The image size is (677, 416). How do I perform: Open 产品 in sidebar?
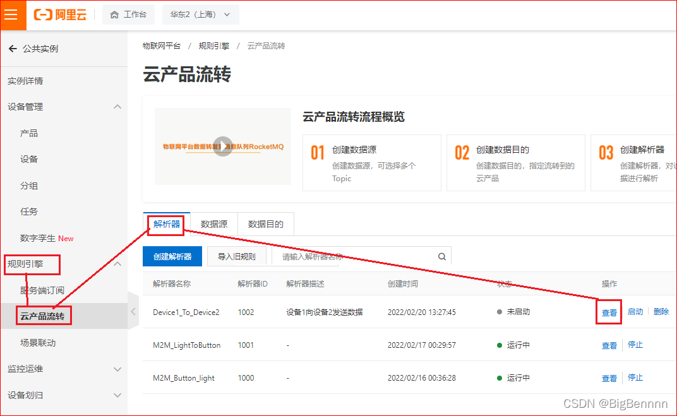click(x=29, y=133)
